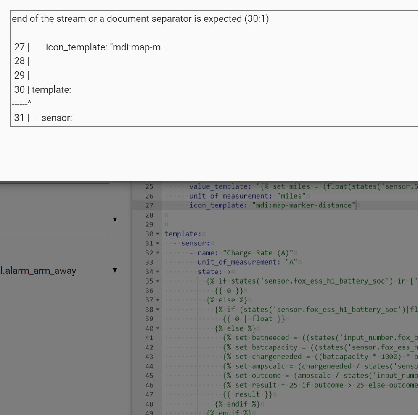The image size is (418, 415).
Task: Click line number 27 in gutter
Action: point(149,205)
